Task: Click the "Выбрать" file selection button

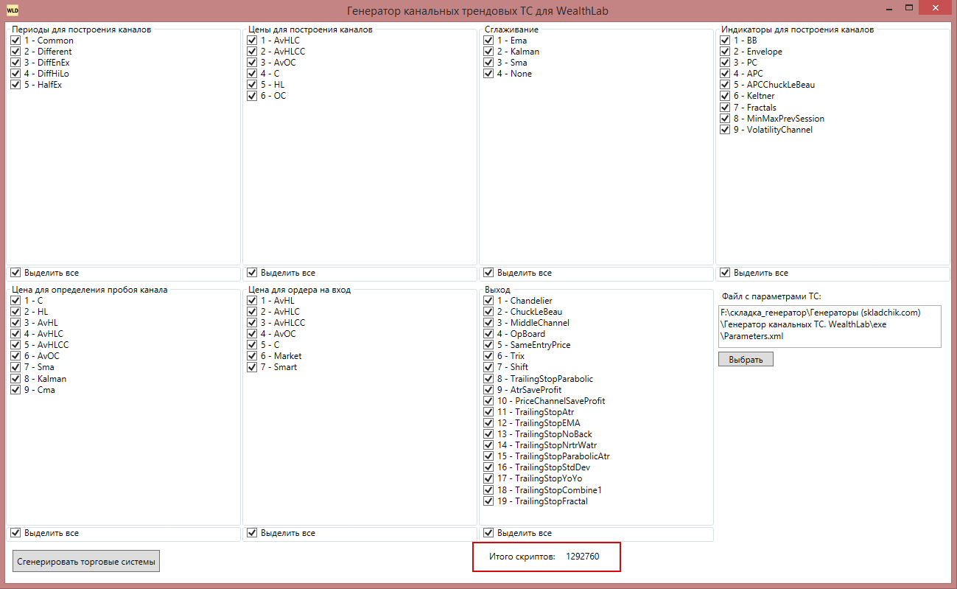Action: (x=746, y=360)
